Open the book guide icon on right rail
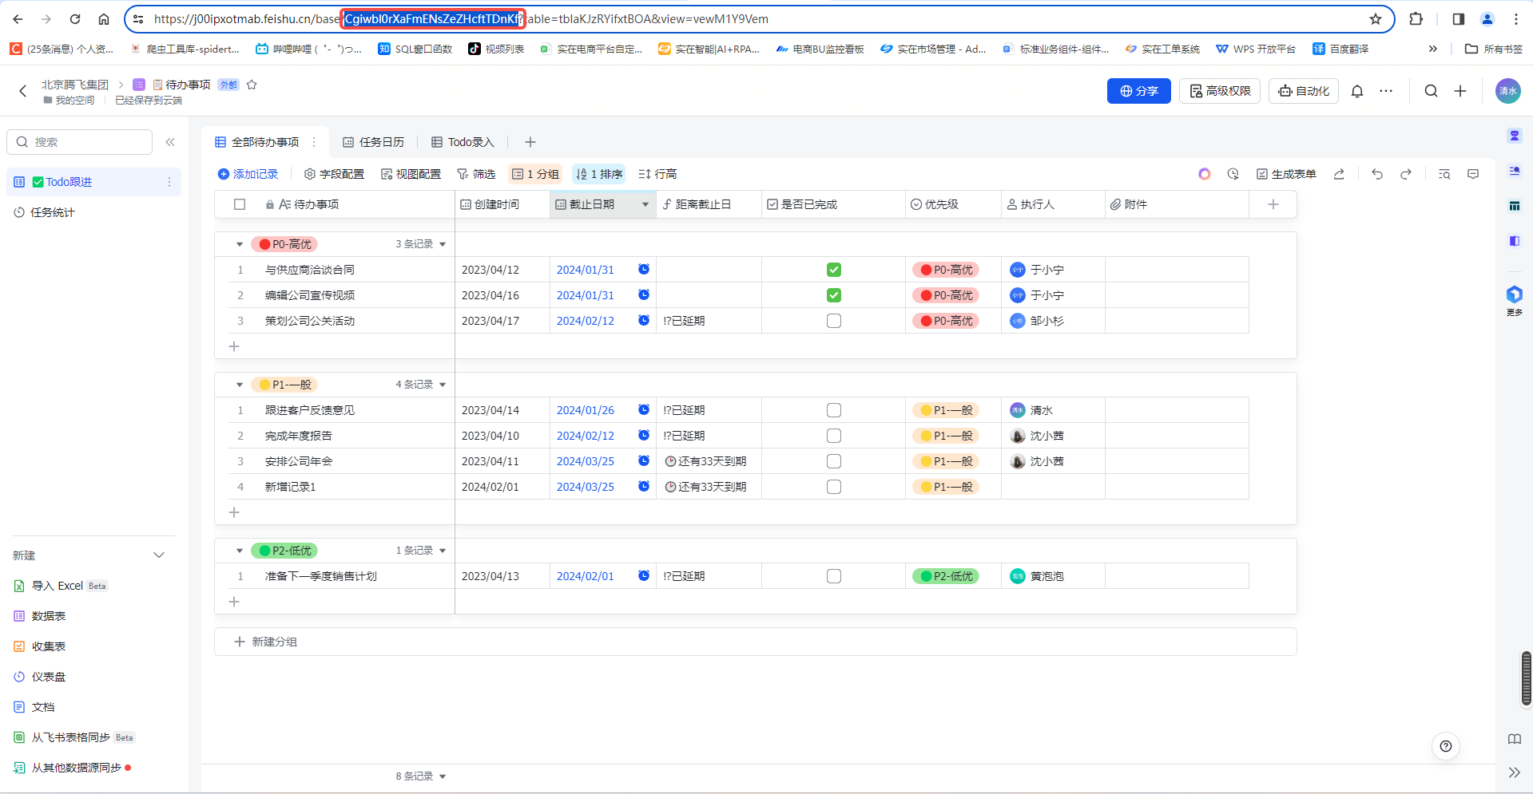Image resolution: width=1533 pixels, height=794 pixels. [1515, 739]
